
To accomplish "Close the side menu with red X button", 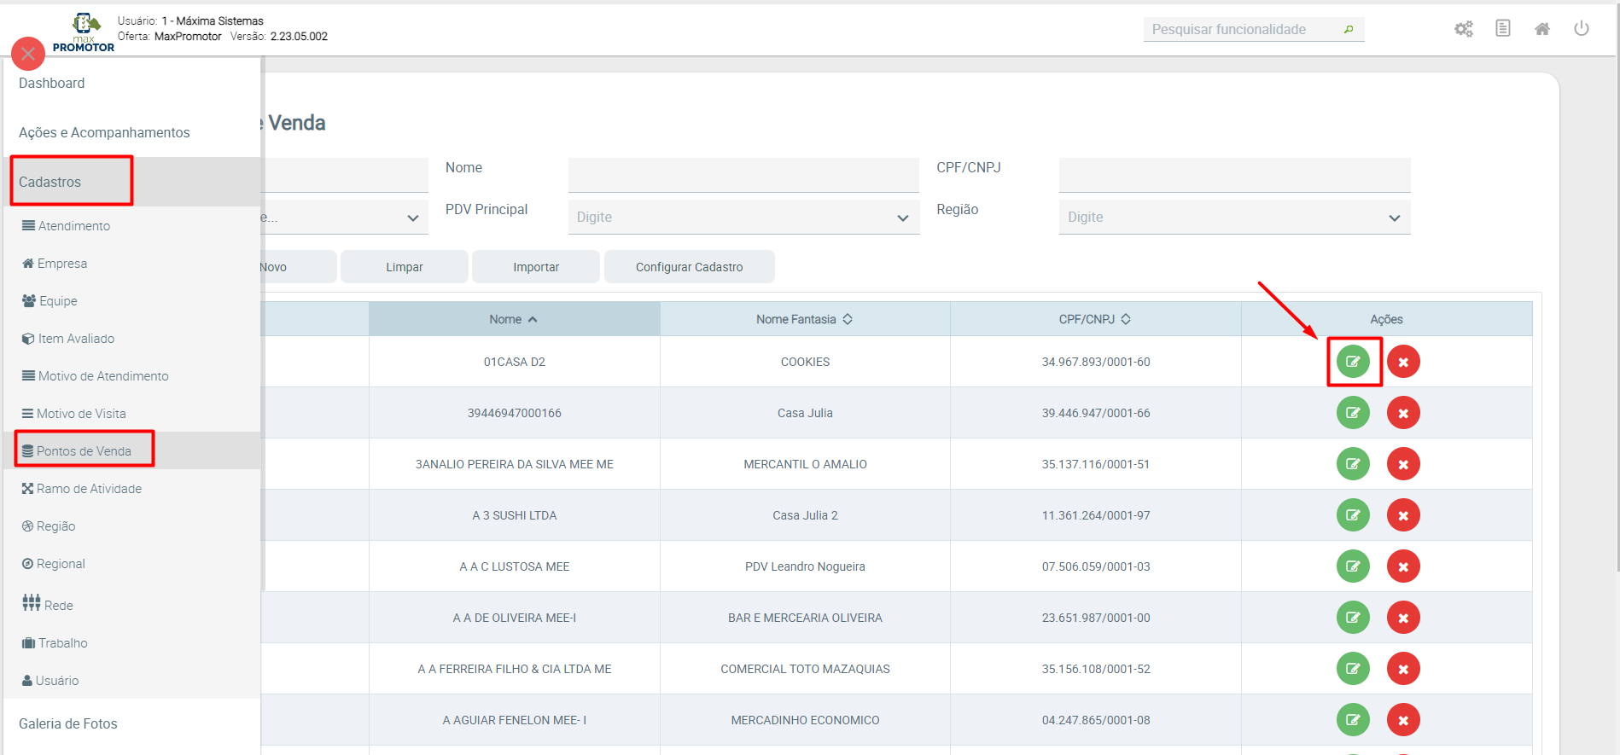I will [x=28, y=54].
